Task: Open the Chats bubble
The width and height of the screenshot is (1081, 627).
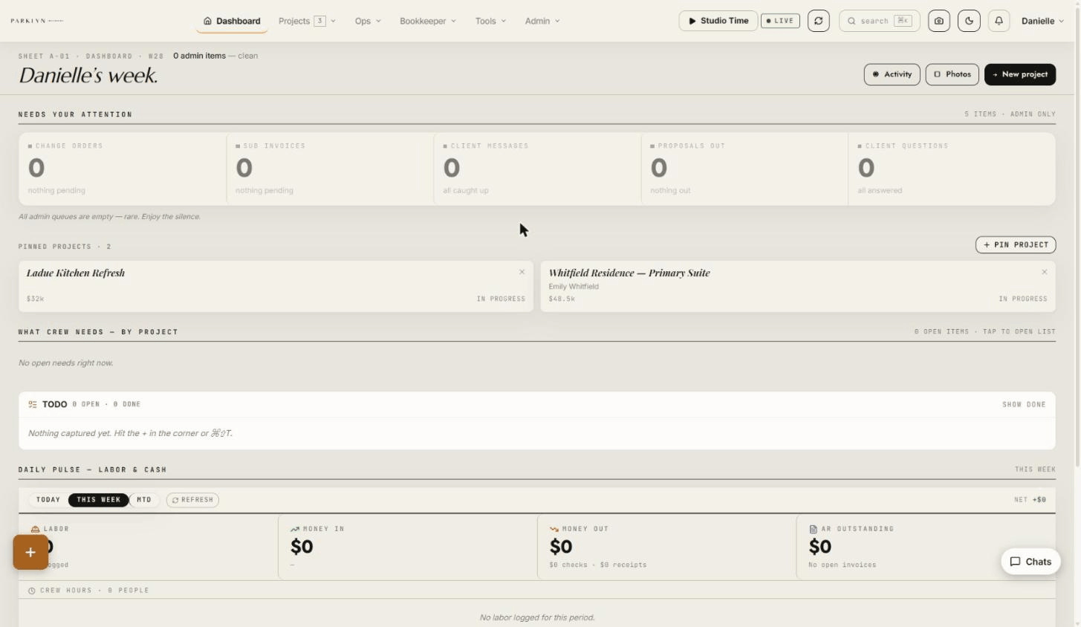Action: [1030, 562]
